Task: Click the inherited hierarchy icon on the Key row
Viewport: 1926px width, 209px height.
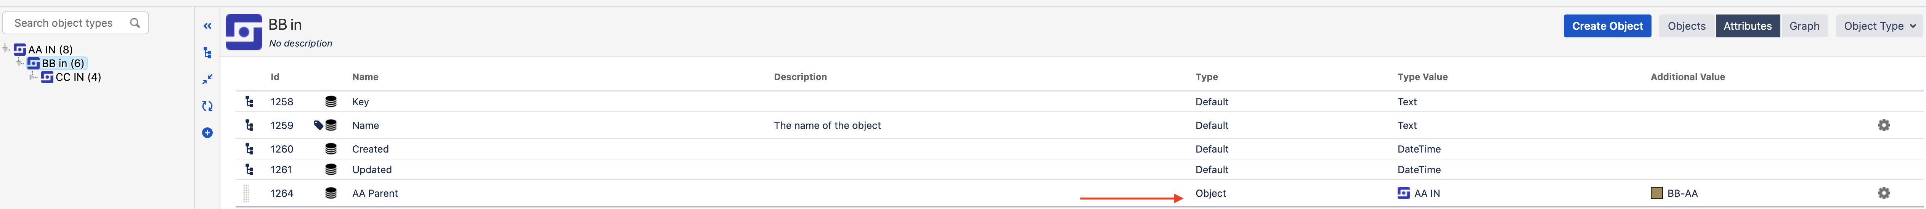Action: pyautogui.click(x=249, y=102)
